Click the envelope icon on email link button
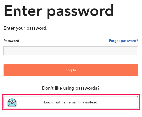Screen dimensions: 142x117 [12, 102]
